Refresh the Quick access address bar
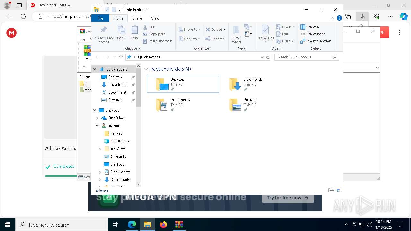 [x=268, y=57]
